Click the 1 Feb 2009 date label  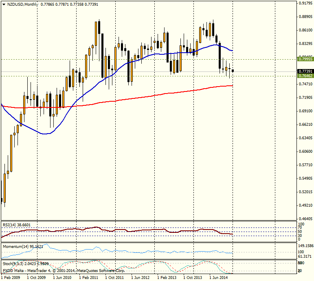(11, 277)
